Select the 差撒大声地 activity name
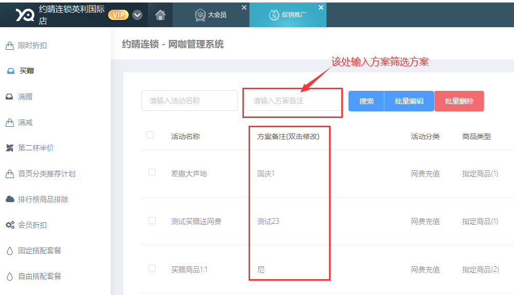Screen dimensions: 514x295 pyautogui.click(x=189, y=173)
